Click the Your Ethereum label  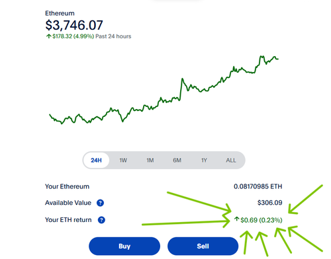(67, 186)
